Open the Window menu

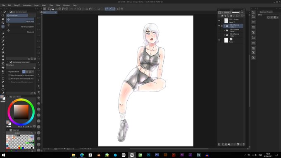pyautogui.click(x=66, y=5)
